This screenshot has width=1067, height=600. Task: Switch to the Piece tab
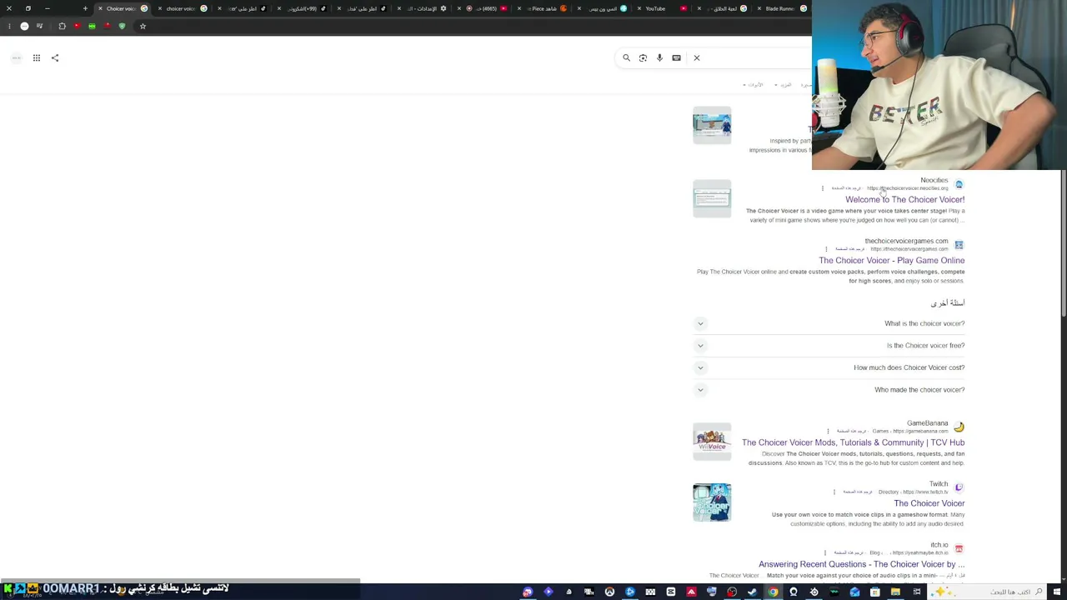click(x=544, y=8)
